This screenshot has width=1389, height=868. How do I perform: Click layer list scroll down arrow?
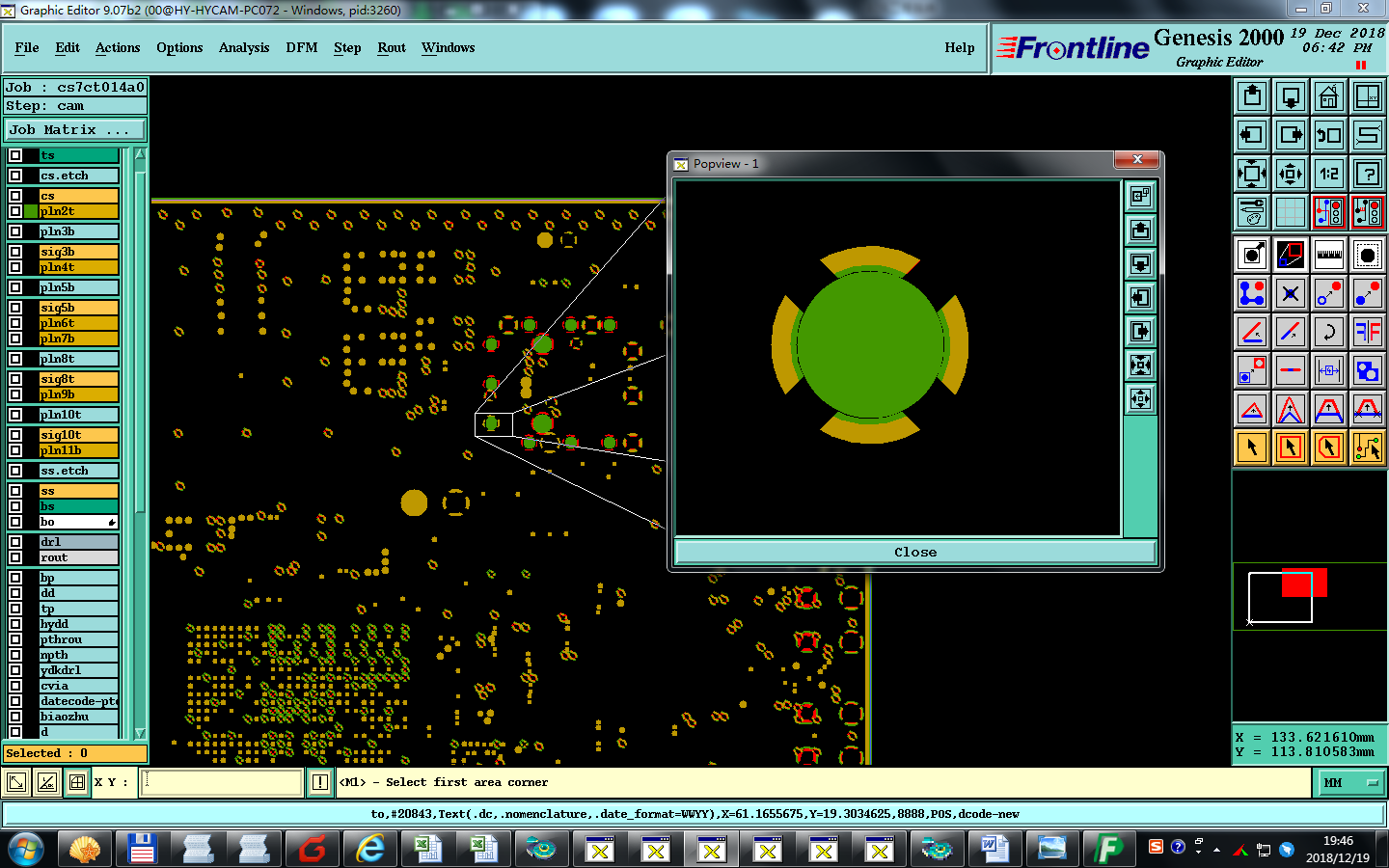[140, 733]
